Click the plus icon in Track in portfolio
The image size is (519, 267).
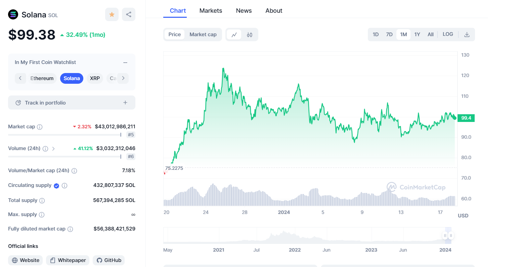(125, 103)
